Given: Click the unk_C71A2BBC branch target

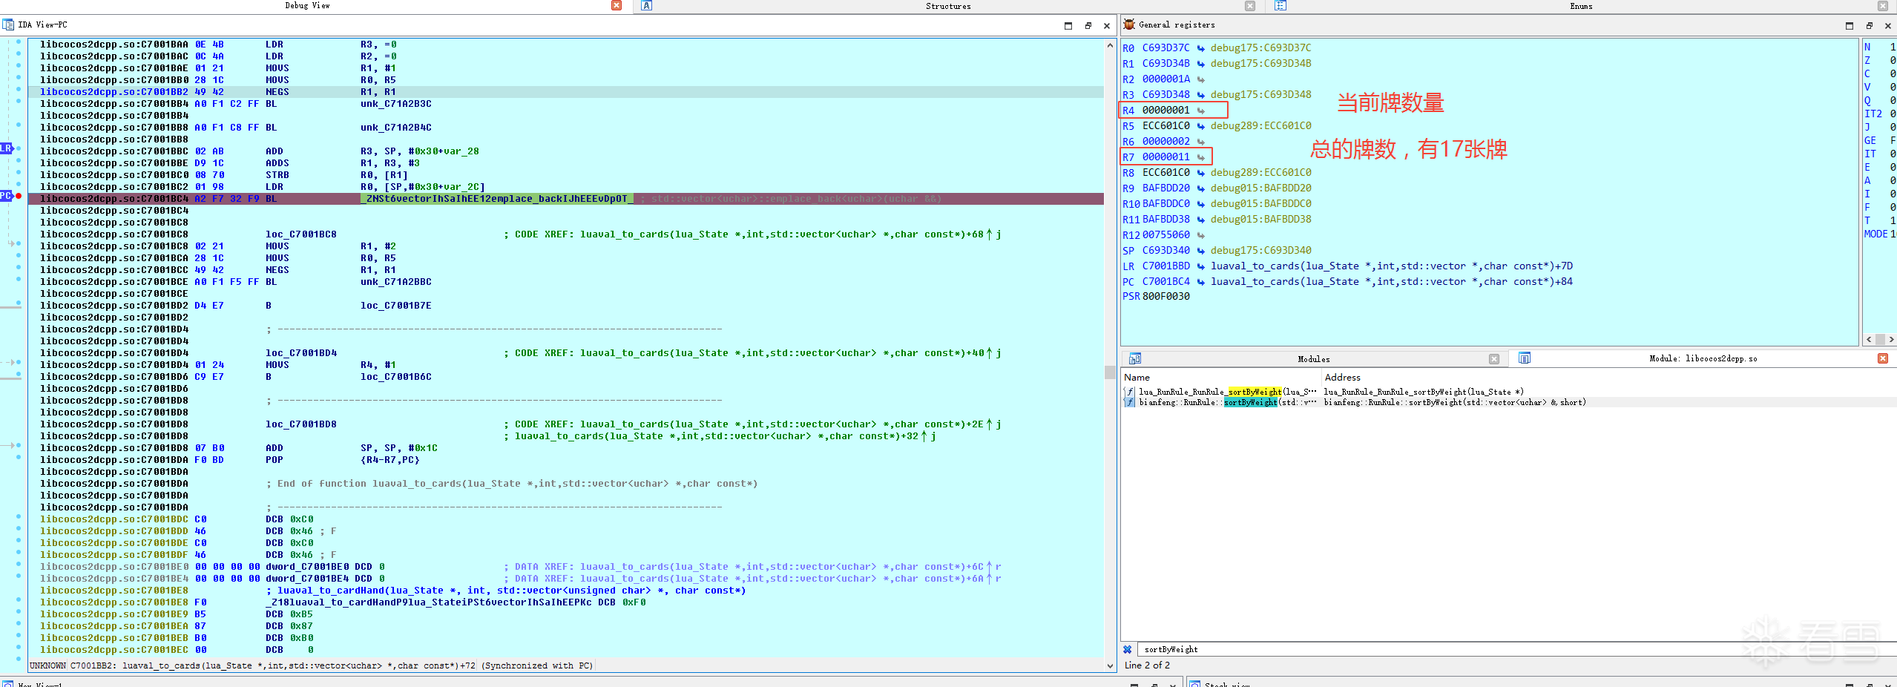Looking at the screenshot, I should [x=395, y=282].
